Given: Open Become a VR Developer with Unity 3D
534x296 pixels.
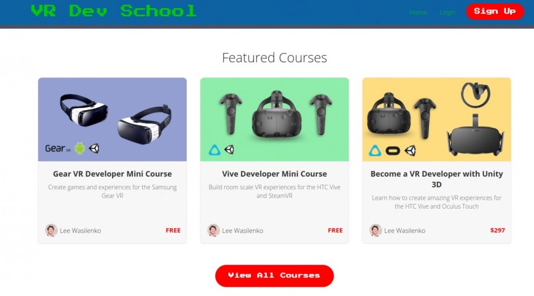Looking at the screenshot, I should [x=437, y=179].
